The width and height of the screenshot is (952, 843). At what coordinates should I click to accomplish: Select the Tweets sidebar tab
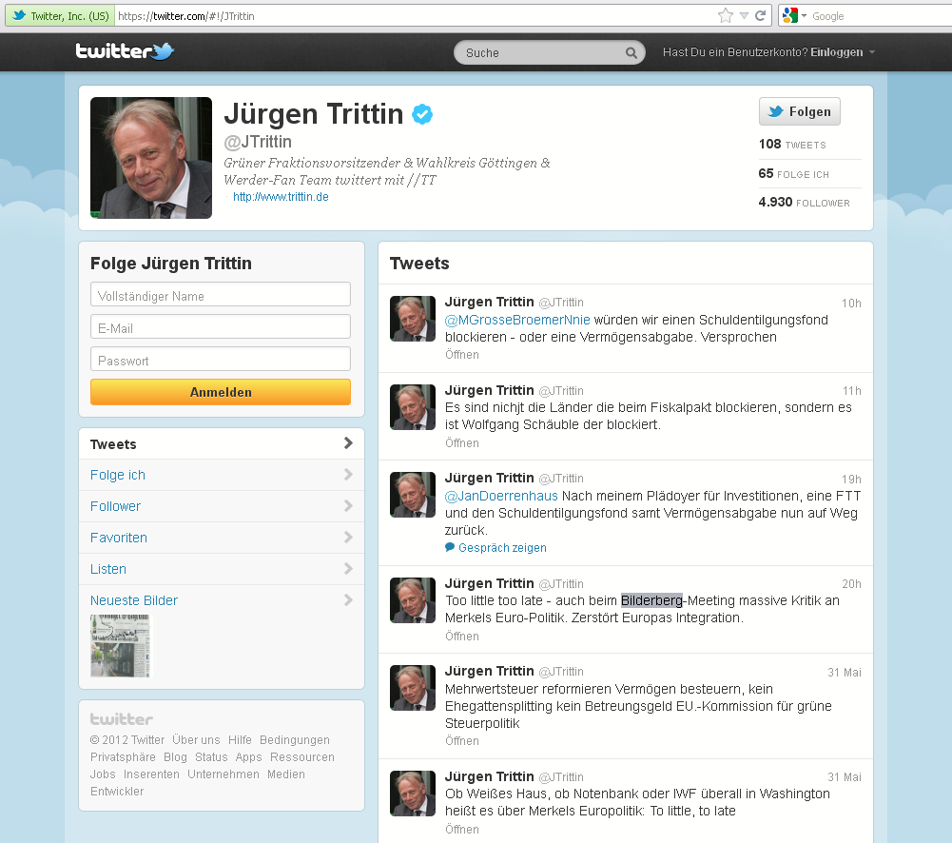(x=222, y=444)
